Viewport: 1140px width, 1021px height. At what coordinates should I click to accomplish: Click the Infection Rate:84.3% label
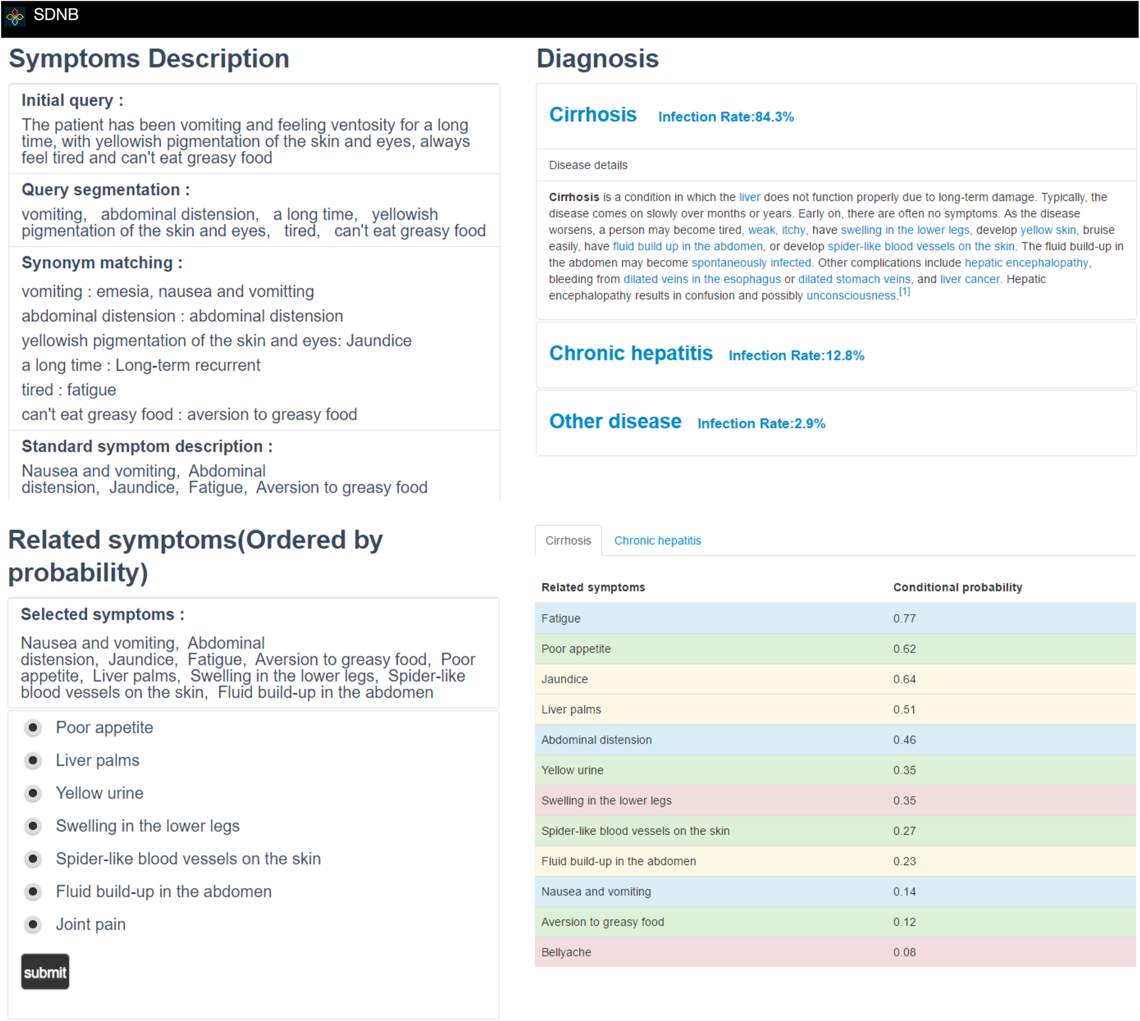pos(726,117)
